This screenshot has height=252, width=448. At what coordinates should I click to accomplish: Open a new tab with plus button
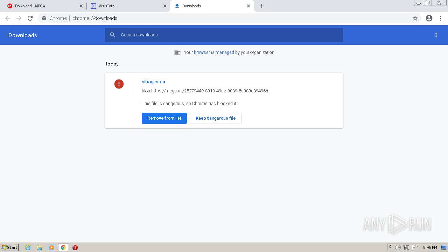click(262, 6)
